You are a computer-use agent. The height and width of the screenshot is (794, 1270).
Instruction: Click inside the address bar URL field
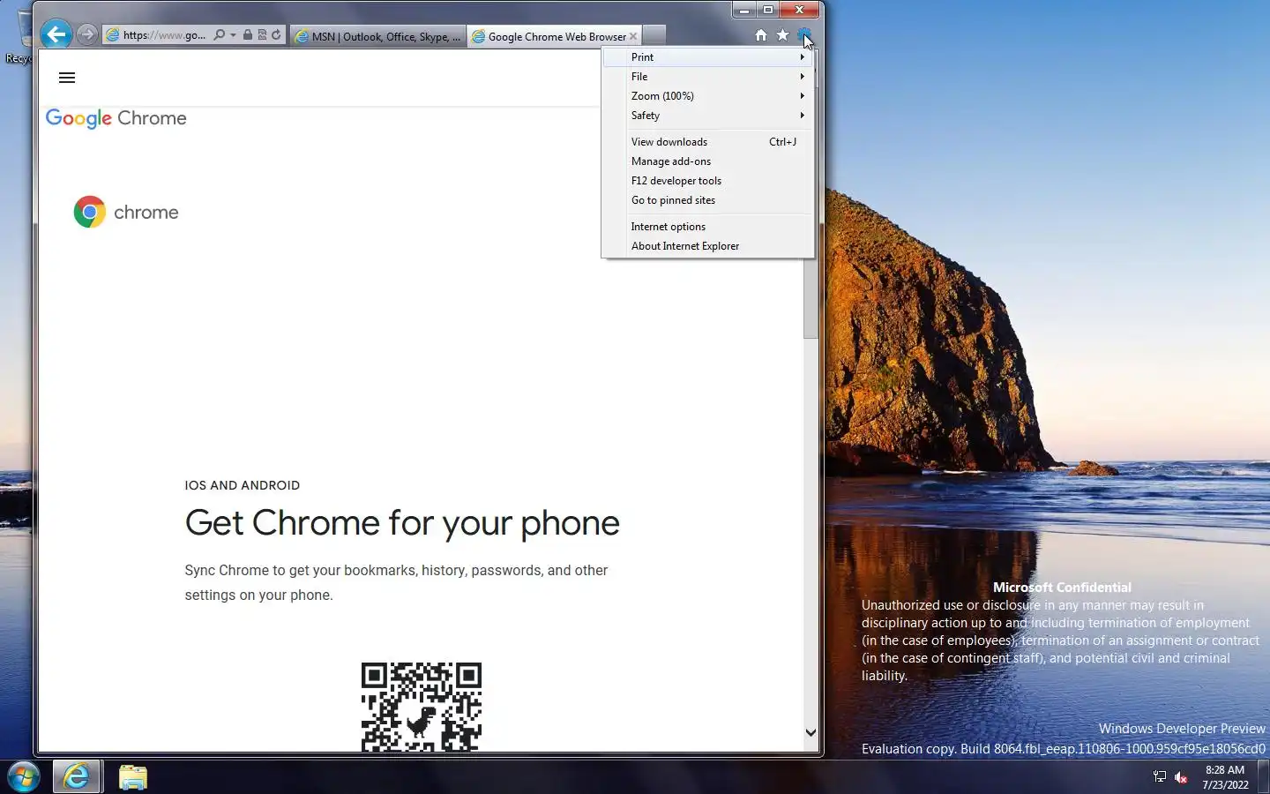pos(163,35)
